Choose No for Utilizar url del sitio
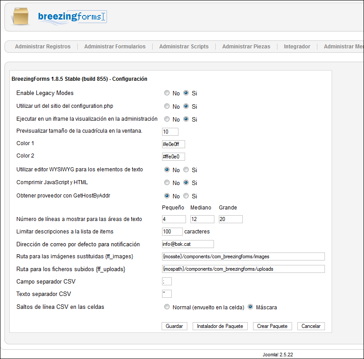This screenshot has height=359, width=364. pyautogui.click(x=166, y=107)
